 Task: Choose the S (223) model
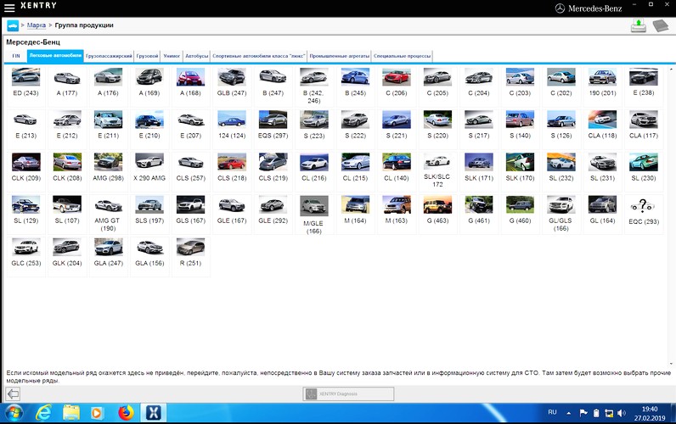pyautogui.click(x=314, y=127)
